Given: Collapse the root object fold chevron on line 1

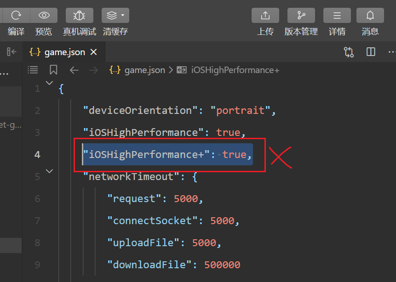Looking at the screenshot, I should point(50,83).
